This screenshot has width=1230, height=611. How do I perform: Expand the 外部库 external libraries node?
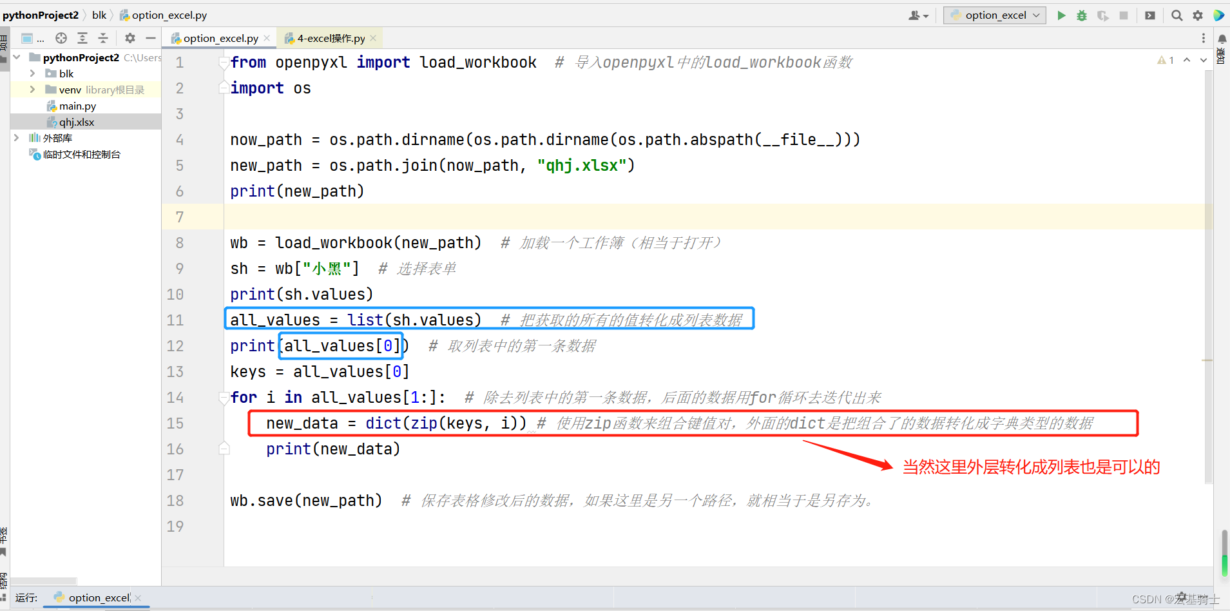coord(17,137)
